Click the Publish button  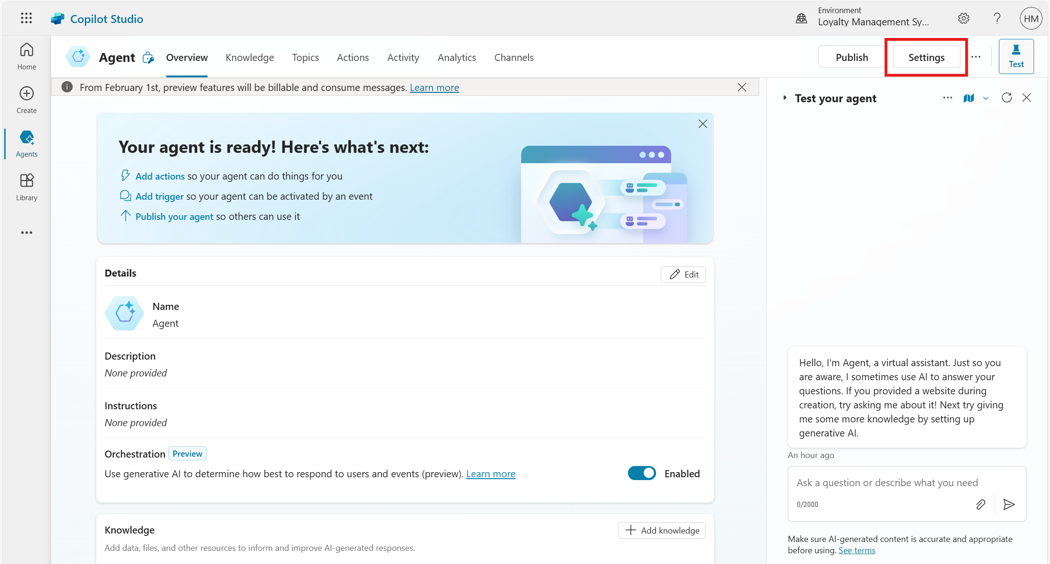click(x=851, y=57)
